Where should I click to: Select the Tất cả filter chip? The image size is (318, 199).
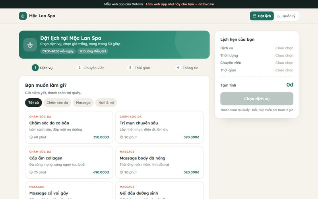(x=33, y=103)
